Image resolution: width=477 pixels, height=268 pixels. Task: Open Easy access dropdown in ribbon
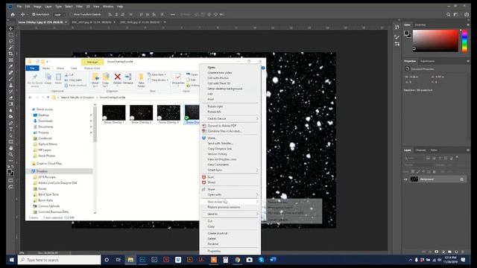point(158,80)
